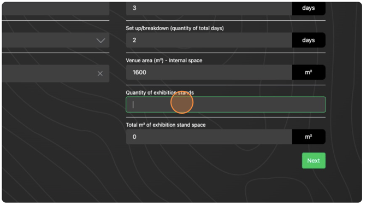The width and height of the screenshot is (366, 205).
Task: Click the days field showing 3
Action: pyautogui.click(x=209, y=9)
